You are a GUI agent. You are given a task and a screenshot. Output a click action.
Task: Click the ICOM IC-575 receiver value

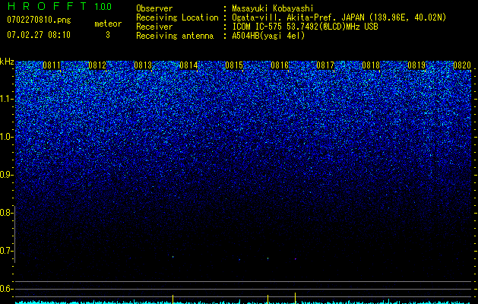[305, 27]
